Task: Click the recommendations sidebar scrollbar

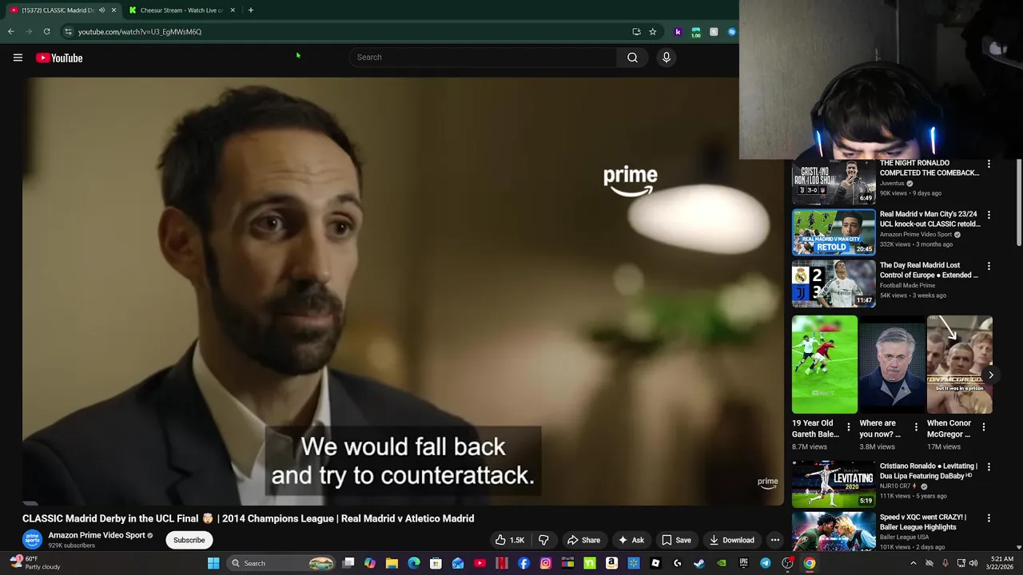Action: tap(1018, 204)
